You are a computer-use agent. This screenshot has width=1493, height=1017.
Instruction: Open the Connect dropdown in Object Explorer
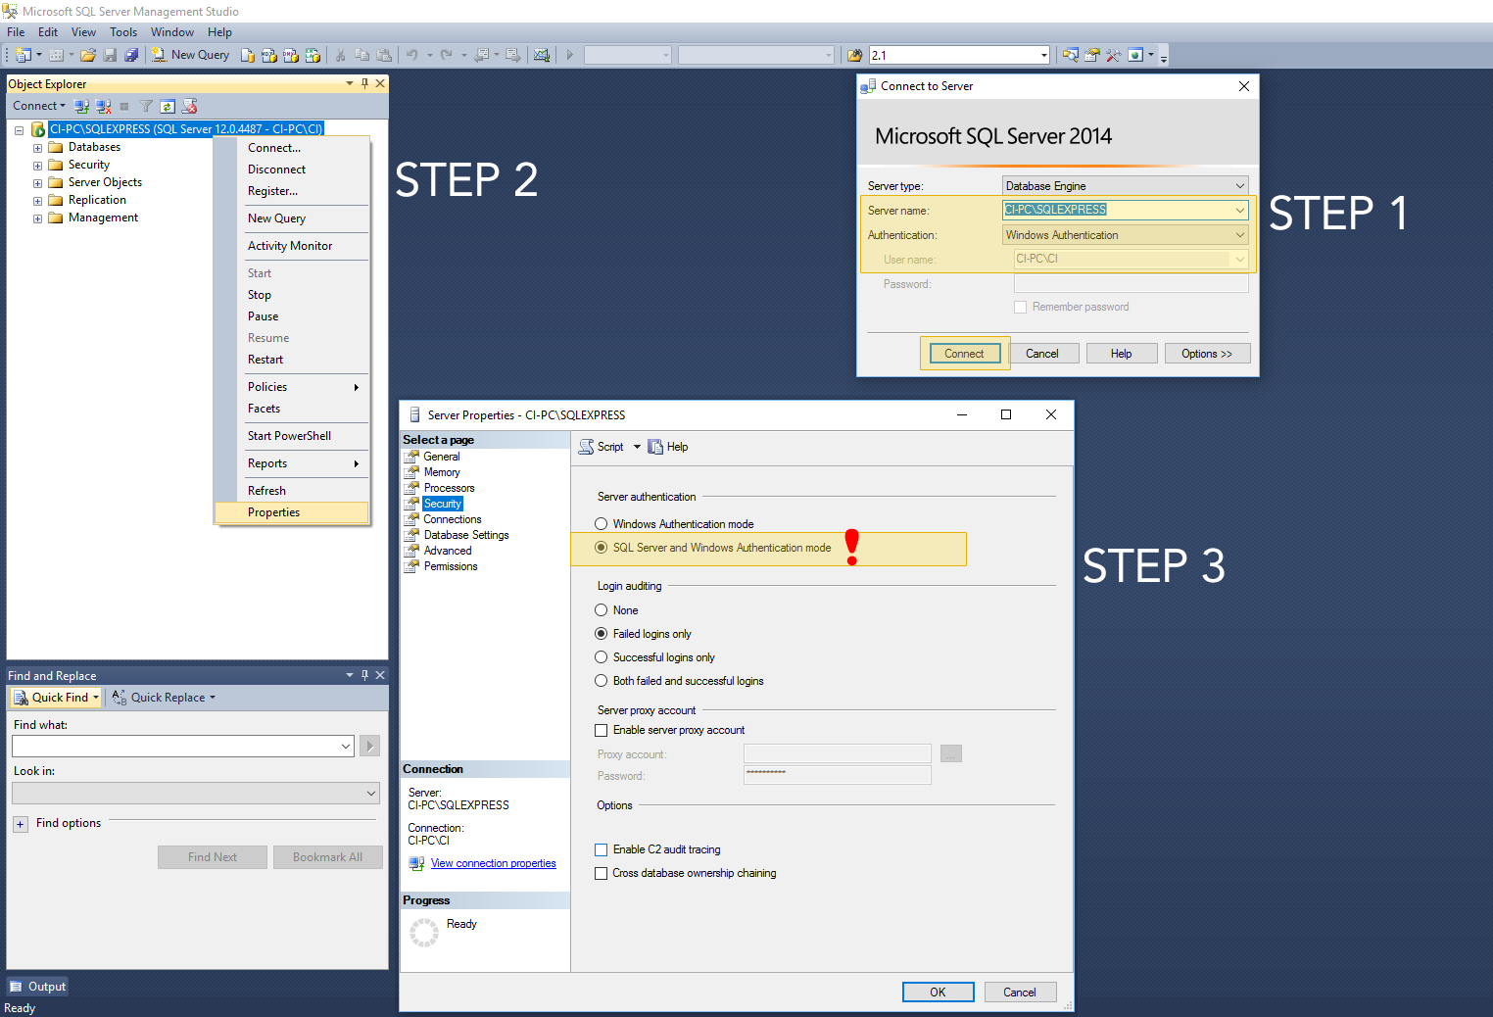39,106
